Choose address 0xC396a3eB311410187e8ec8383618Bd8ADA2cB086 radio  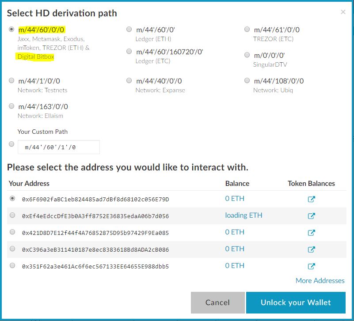click(12, 249)
